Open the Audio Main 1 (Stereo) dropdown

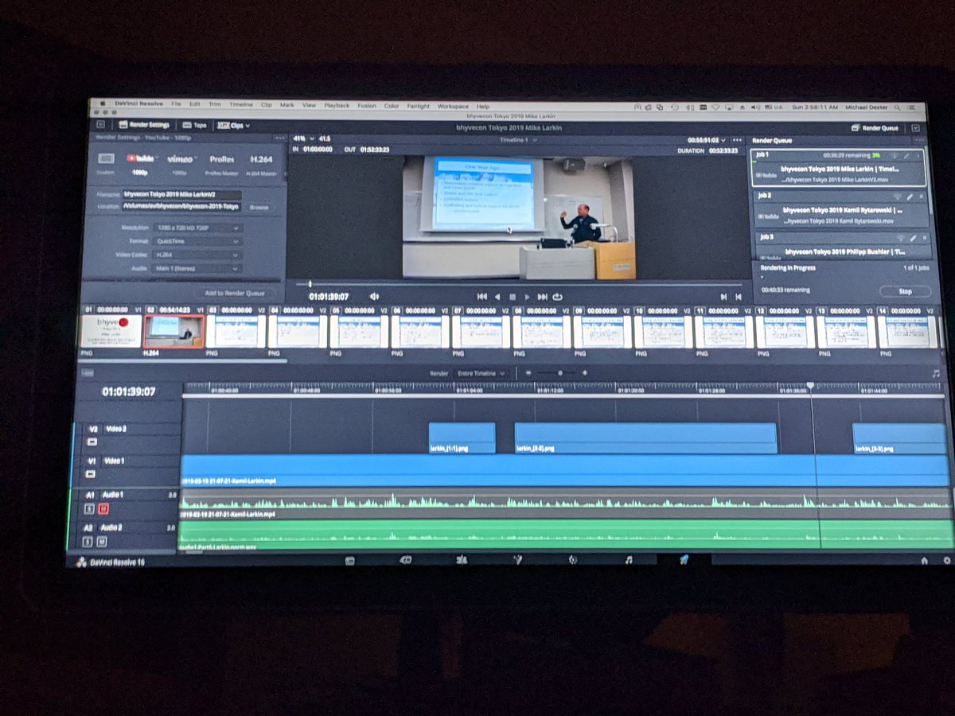[x=197, y=269]
